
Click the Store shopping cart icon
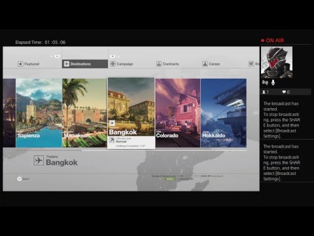click(x=251, y=64)
